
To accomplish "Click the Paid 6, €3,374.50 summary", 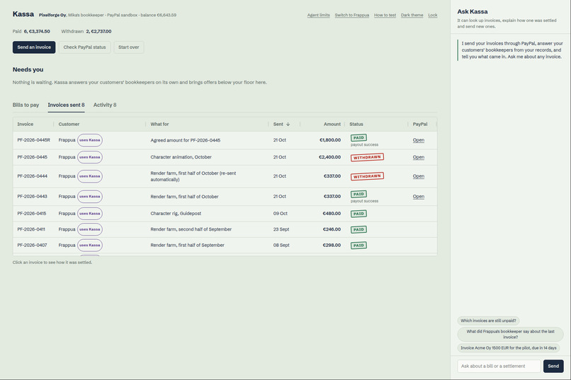I will [x=31, y=31].
